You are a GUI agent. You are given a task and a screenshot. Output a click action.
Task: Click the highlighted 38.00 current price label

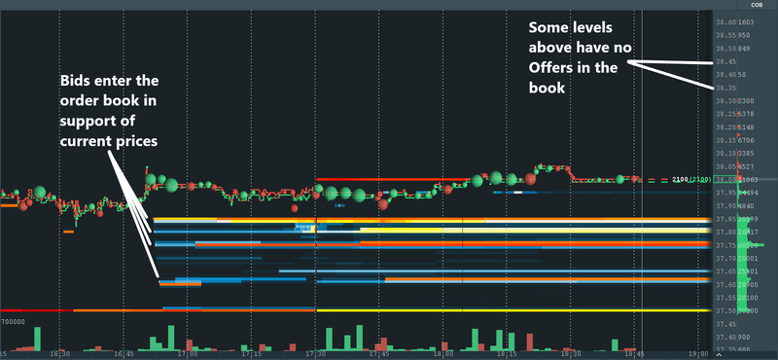pos(725,180)
